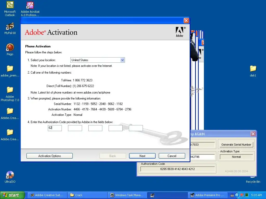Launch UltraISO desktop shortcut

(x=10, y=177)
